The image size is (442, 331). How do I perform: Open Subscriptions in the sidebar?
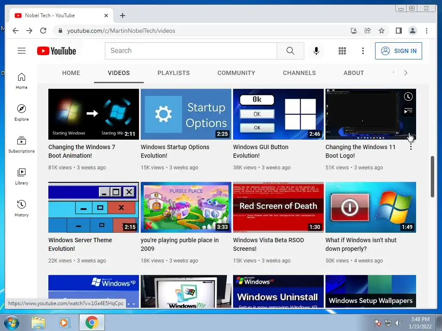coord(22,145)
